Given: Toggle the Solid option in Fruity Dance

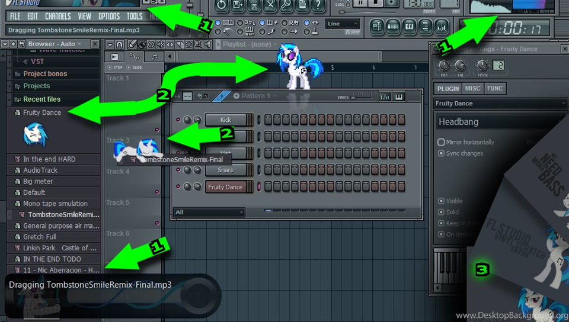Looking at the screenshot, I should click(441, 212).
